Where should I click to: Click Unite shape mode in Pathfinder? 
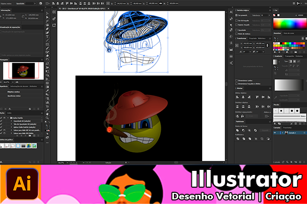point(237,130)
